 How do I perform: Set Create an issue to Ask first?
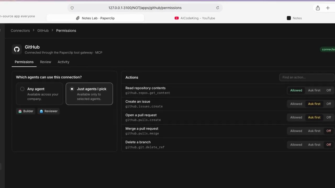[314, 104]
